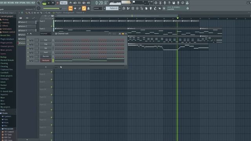Add a channel with the plus button

coord(46,67)
